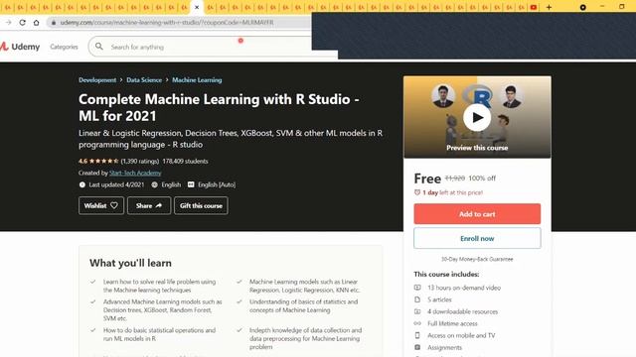Click the globe language icon
Image resolution: width=636 pixels, height=357 pixels.
click(x=155, y=184)
